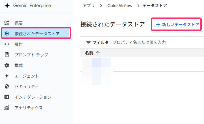
Task: Click the エージェント sparkle icon
Action: (x=7, y=76)
